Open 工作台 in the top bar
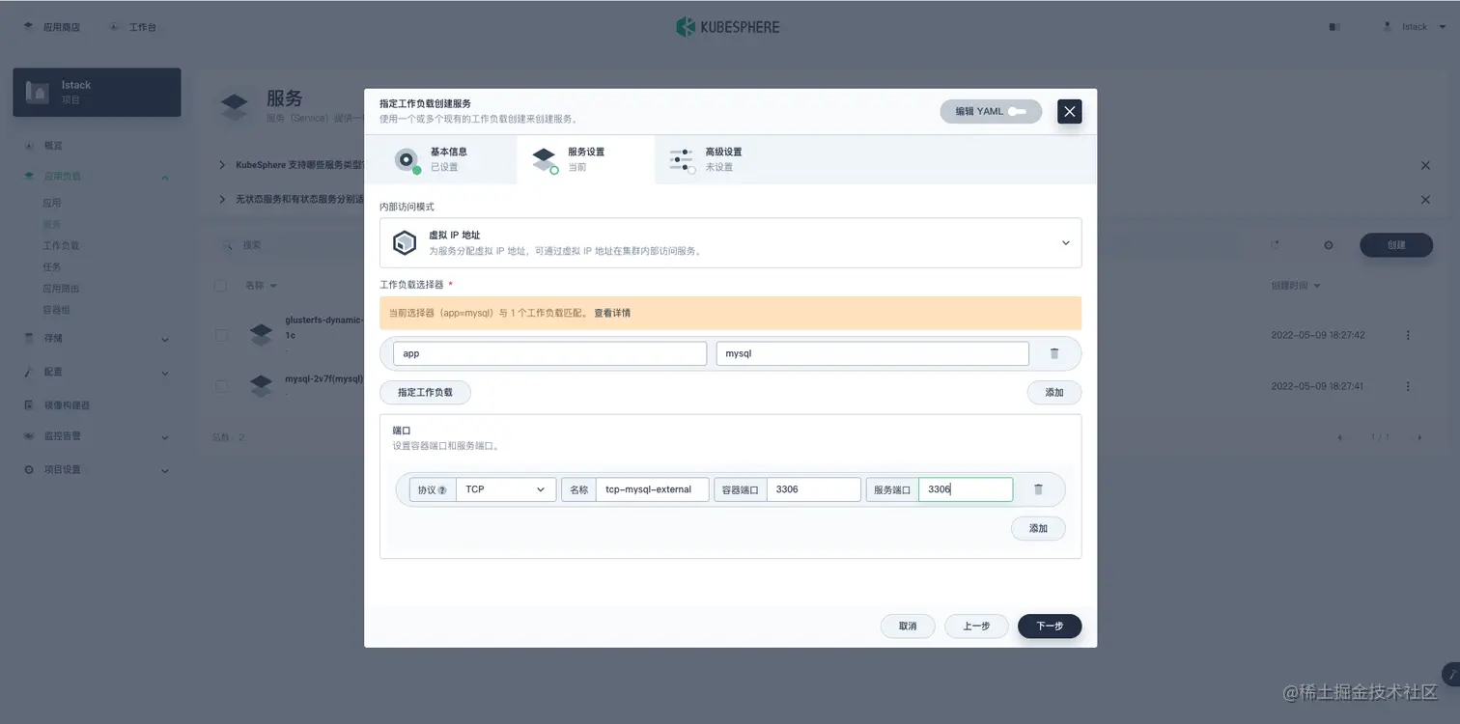The height and width of the screenshot is (724, 1460). click(133, 27)
